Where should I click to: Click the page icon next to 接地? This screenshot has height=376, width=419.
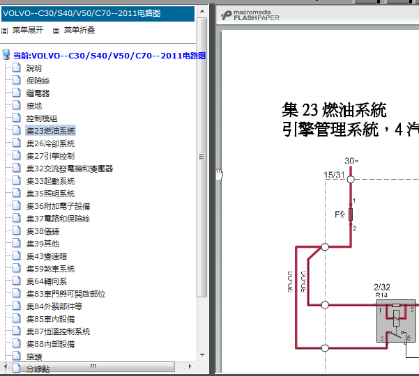(17, 105)
